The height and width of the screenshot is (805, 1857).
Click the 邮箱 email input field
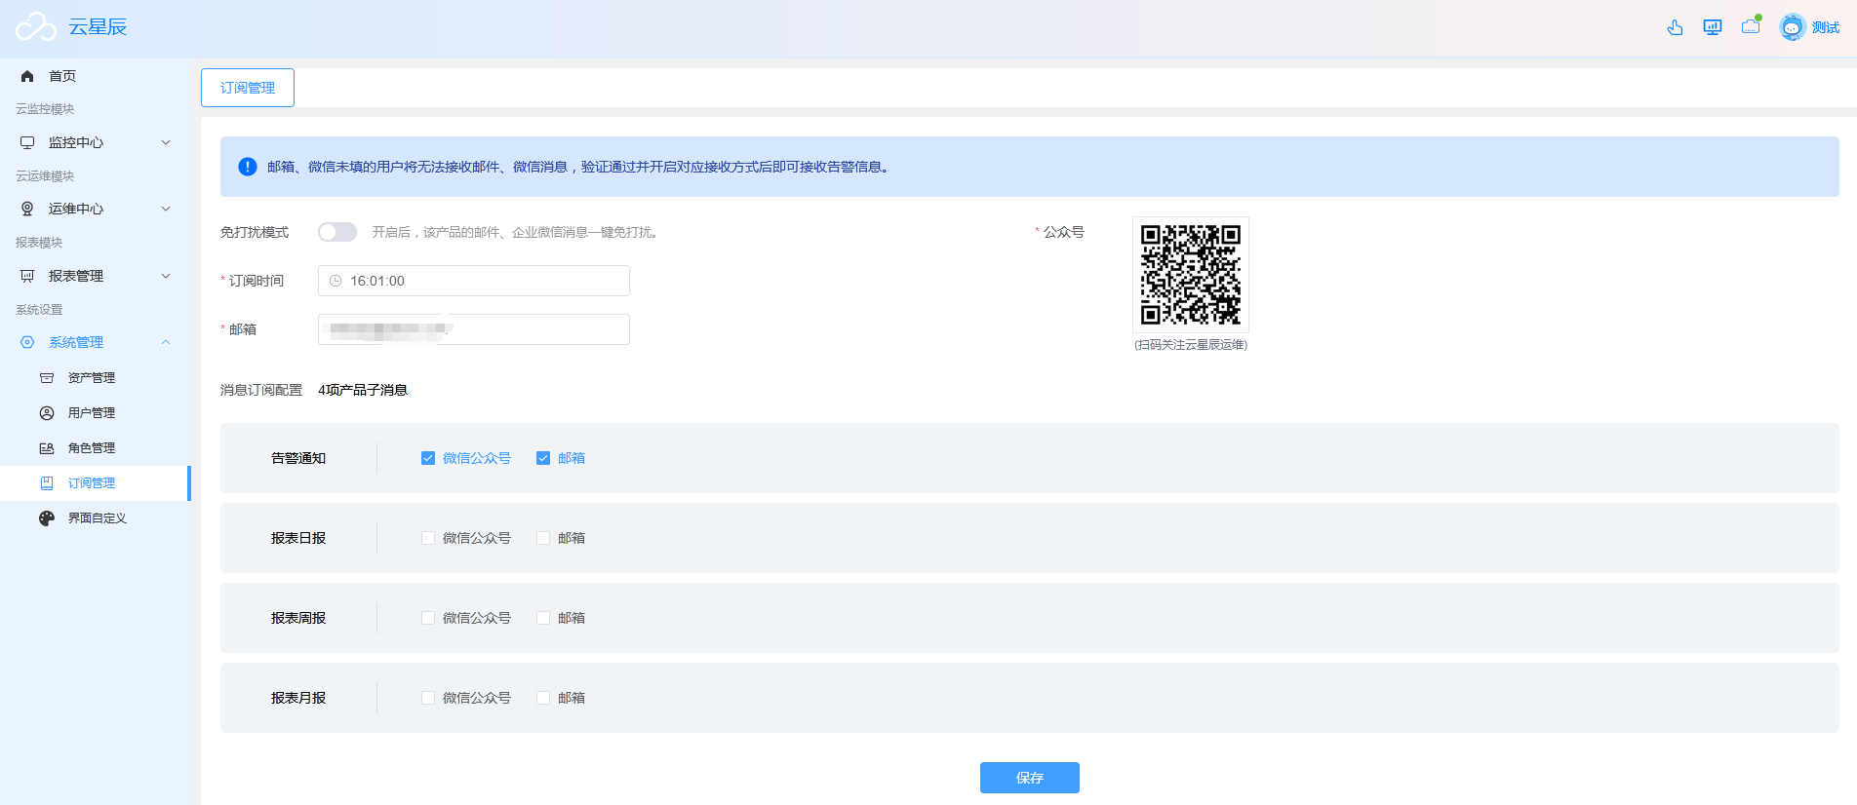click(474, 329)
